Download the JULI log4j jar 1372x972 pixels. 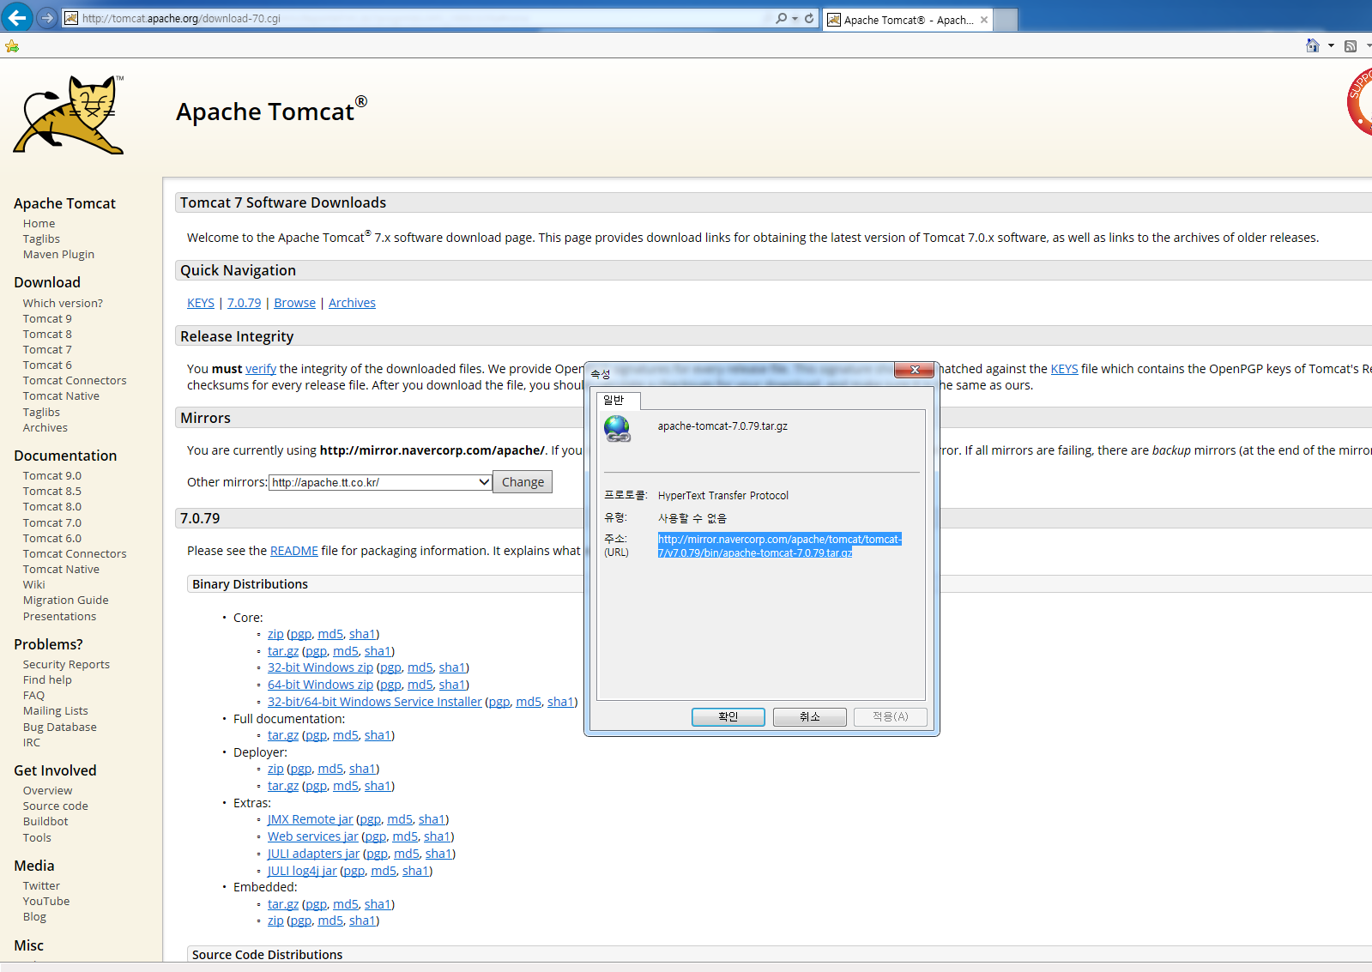pyautogui.click(x=302, y=871)
